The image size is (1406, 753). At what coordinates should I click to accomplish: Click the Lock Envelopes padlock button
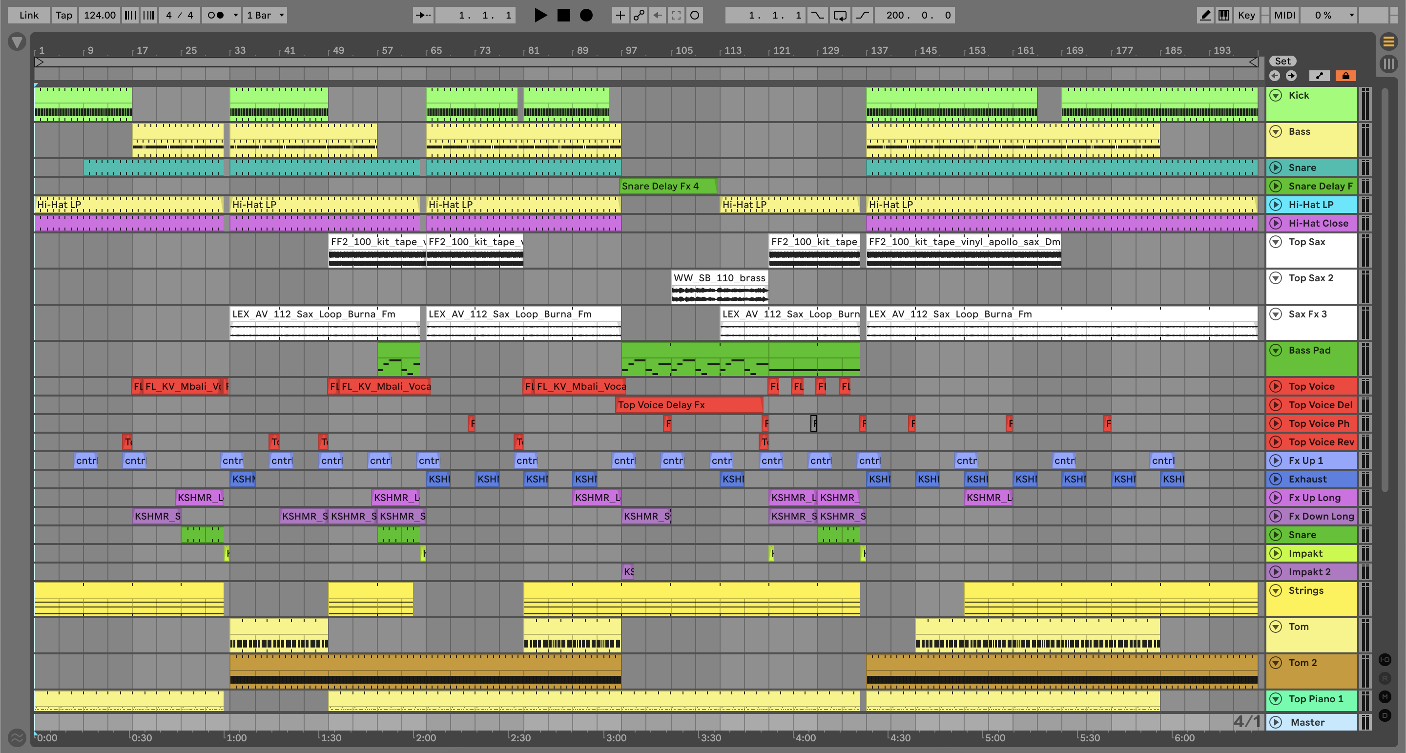(1345, 76)
